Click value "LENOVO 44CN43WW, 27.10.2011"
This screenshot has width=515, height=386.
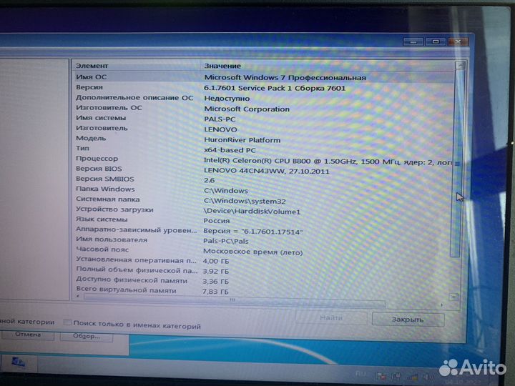(266, 171)
